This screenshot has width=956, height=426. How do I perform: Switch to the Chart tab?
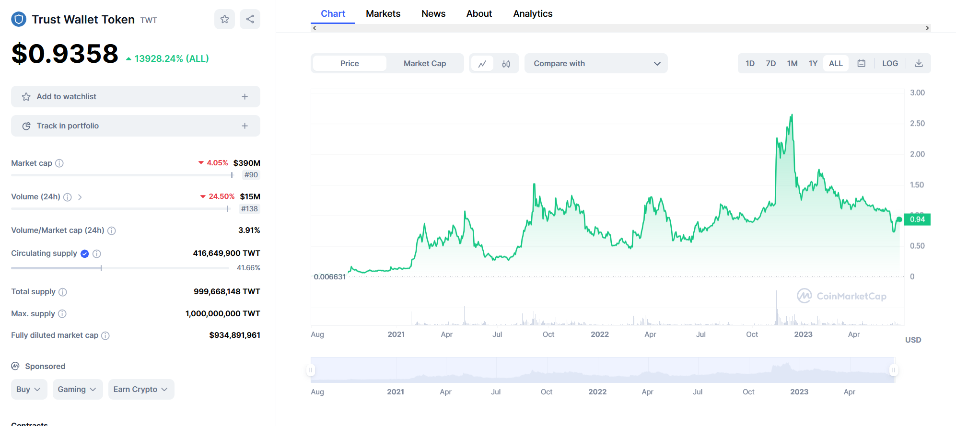(333, 13)
